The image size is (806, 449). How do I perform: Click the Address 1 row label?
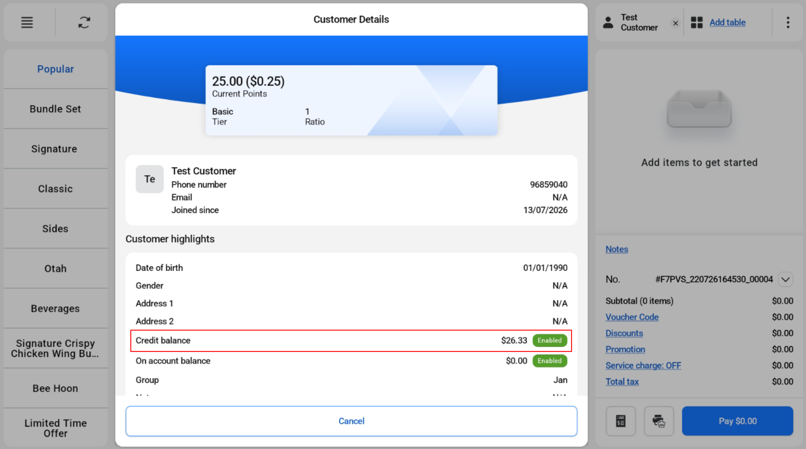(154, 304)
